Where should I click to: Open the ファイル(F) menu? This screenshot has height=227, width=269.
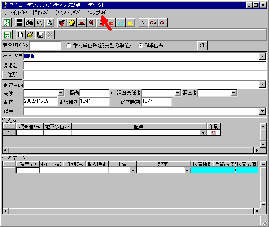click(x=15, y=13)
